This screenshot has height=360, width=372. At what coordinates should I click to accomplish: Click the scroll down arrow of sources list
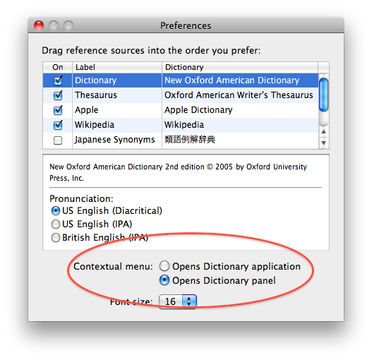(x=323, y=143)
